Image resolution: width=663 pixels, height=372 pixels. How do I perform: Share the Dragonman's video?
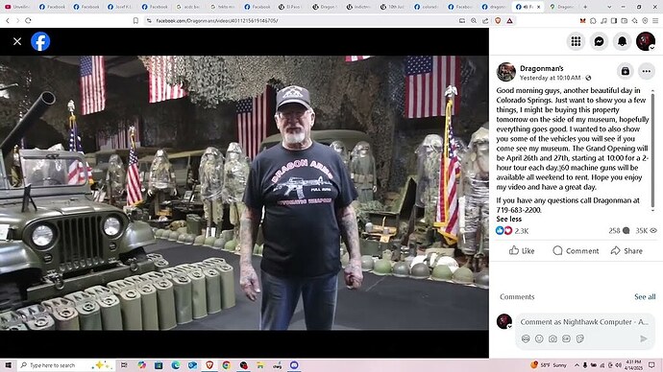point(626,250)
